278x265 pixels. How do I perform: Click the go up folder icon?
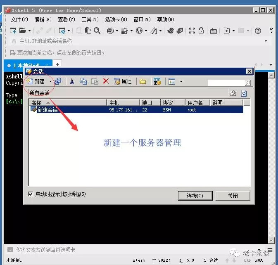coord(233,93)
